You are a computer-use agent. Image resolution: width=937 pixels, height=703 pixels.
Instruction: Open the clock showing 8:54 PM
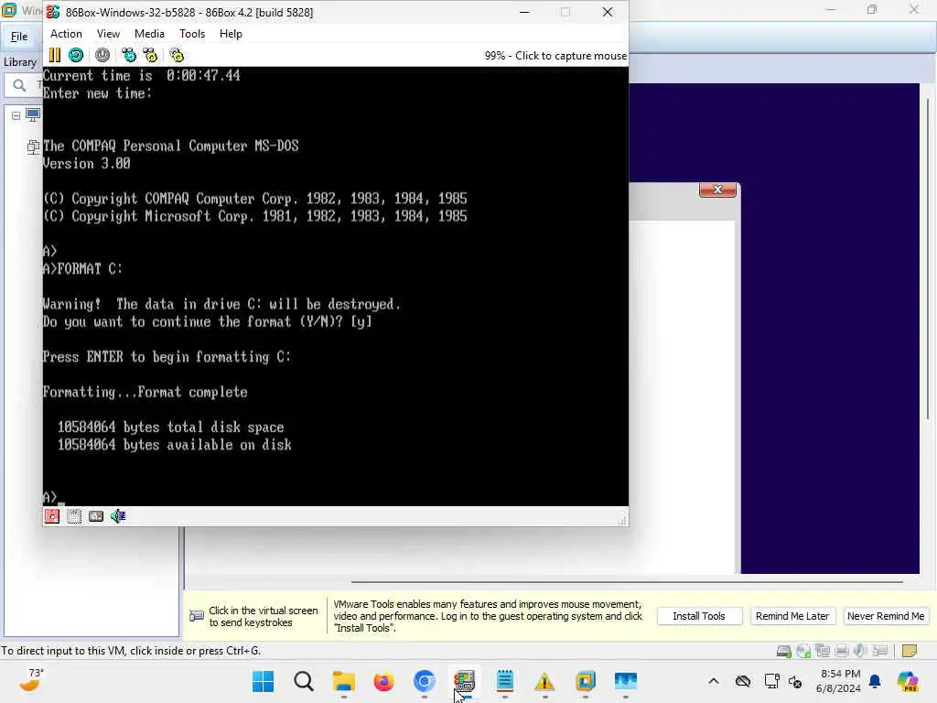coord(838,681)
